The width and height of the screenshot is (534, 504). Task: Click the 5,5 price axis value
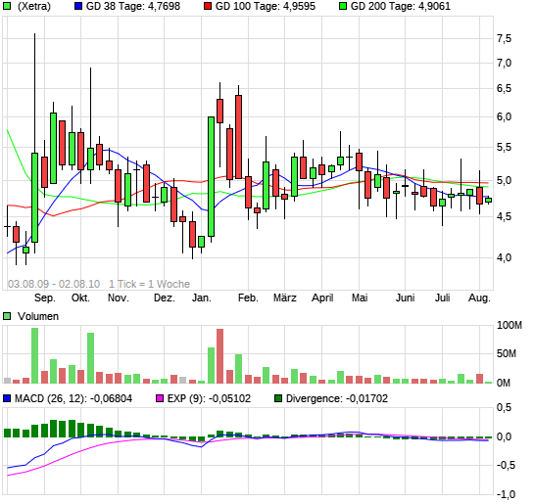coord(504,148)
